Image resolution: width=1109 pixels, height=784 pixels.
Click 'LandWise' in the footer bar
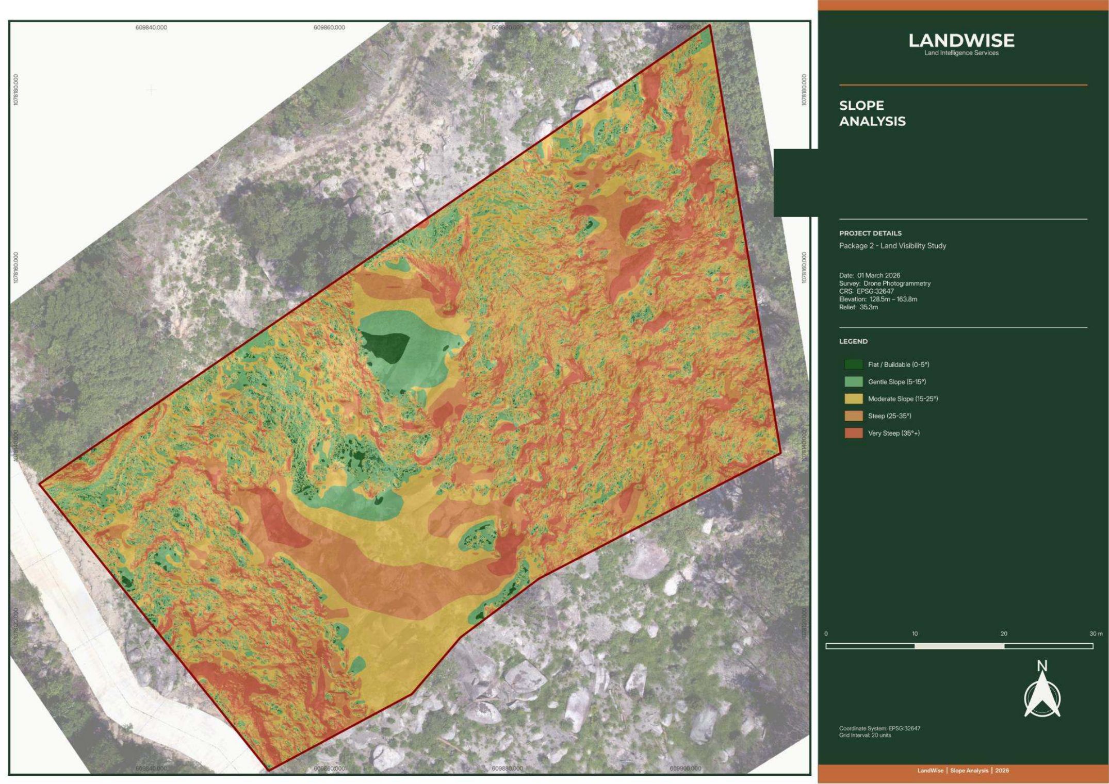(930, 771)
